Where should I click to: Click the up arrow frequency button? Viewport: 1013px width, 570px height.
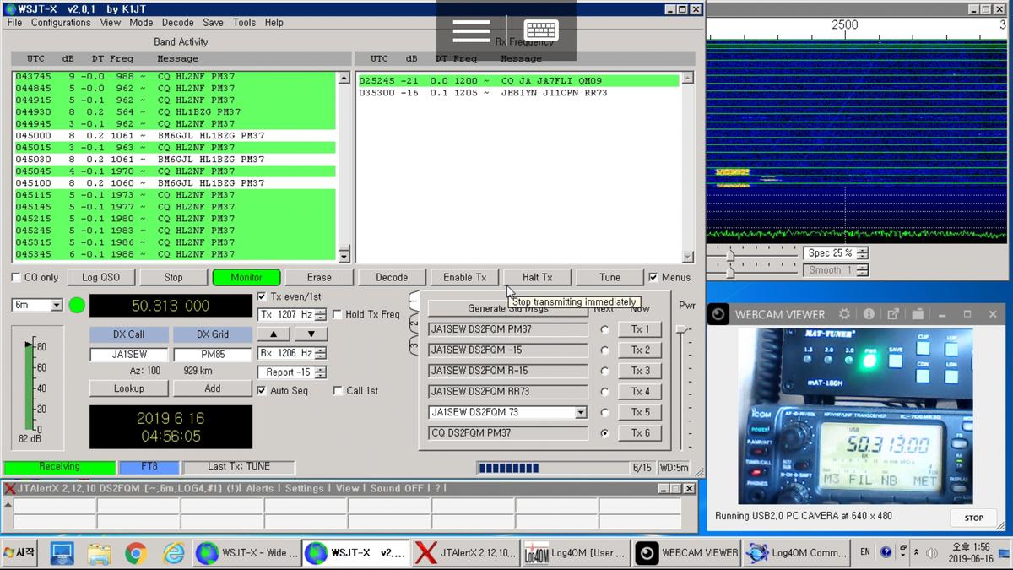274,334
